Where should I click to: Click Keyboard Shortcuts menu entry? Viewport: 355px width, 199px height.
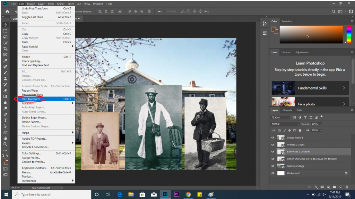[x=46, y=168]
